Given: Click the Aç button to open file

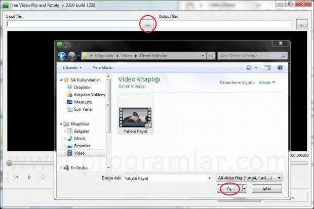Looking at the screenshot, I should pos(229,188).
